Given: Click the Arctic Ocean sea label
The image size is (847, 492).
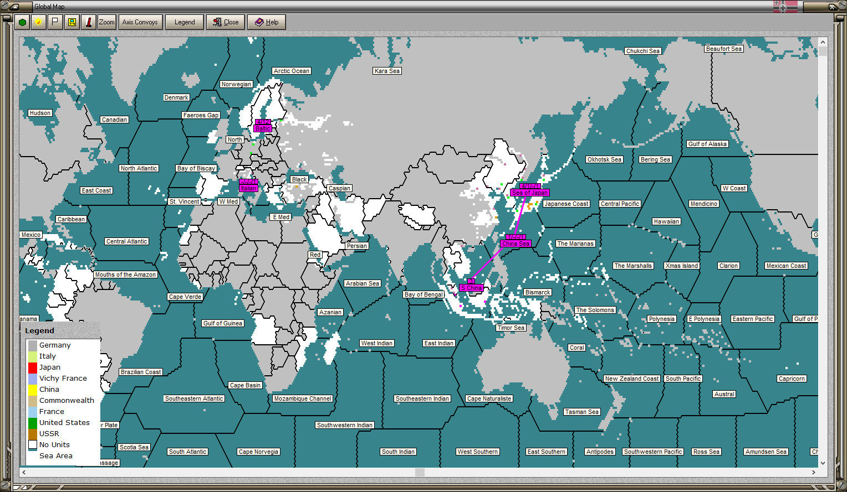Looking at the screenshot, I should (292, 71).
